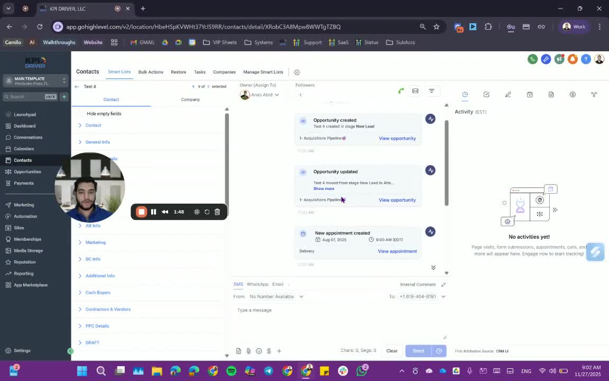Click the message templates icon below composer

(x=238, y=351)
